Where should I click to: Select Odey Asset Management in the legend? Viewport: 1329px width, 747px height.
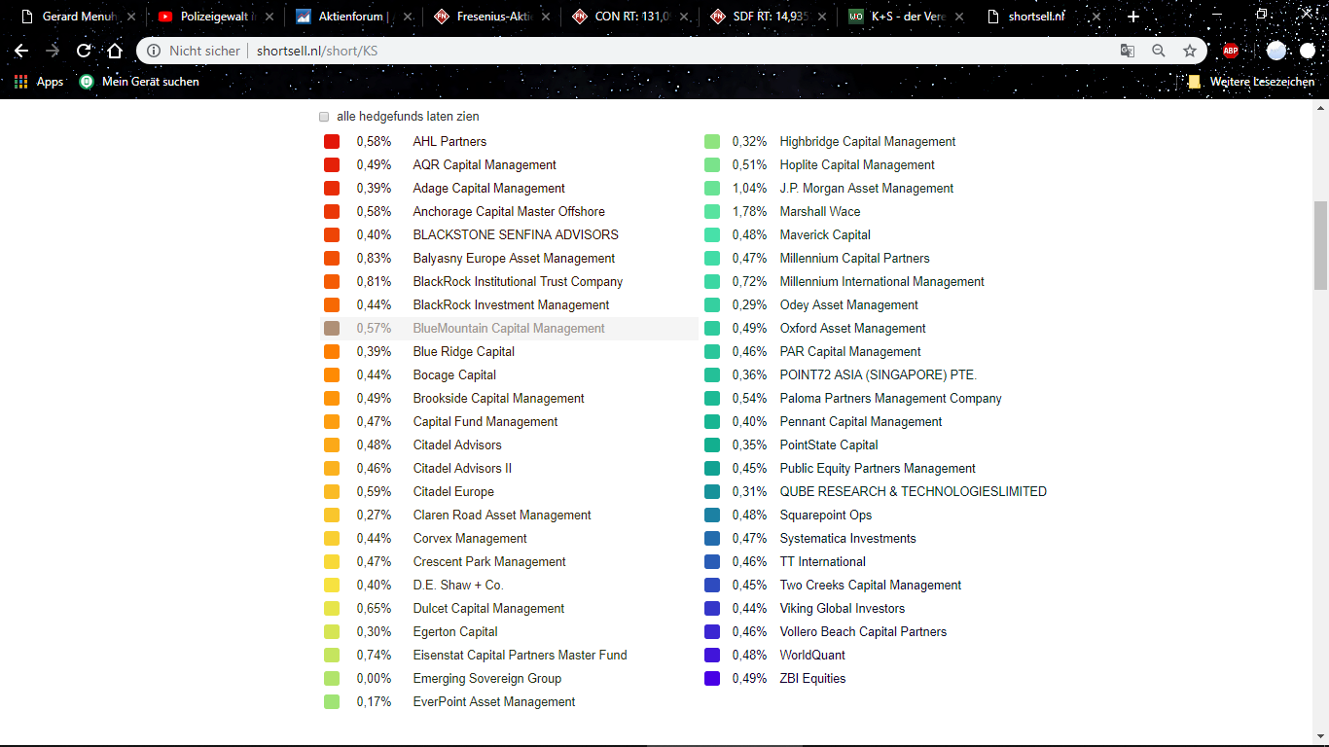pos(849,304)
